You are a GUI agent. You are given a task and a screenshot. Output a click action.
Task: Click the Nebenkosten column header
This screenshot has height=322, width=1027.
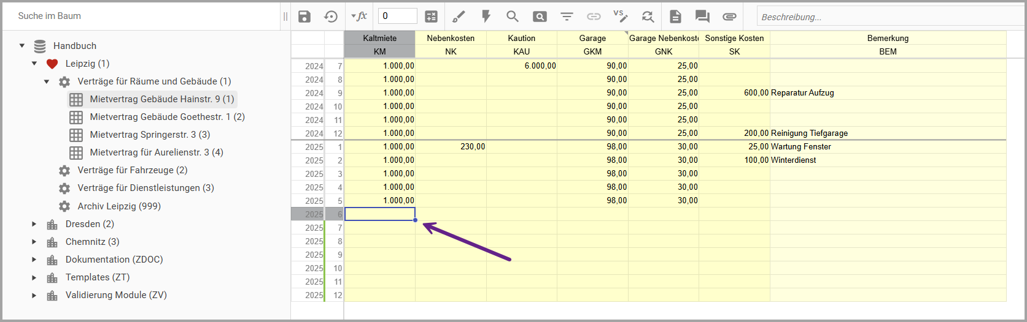[451, 38]
